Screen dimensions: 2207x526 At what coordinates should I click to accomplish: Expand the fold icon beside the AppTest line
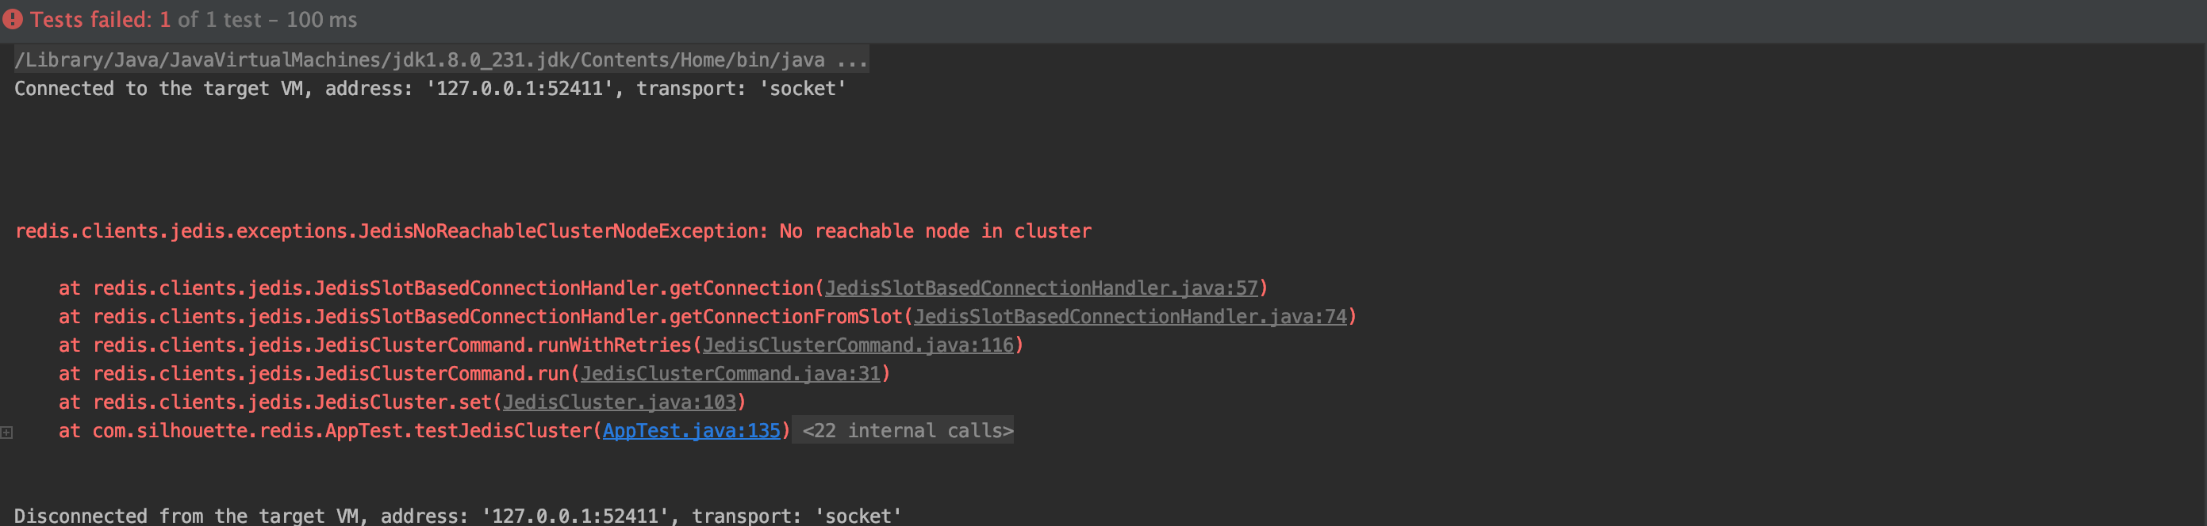(7, 432)
